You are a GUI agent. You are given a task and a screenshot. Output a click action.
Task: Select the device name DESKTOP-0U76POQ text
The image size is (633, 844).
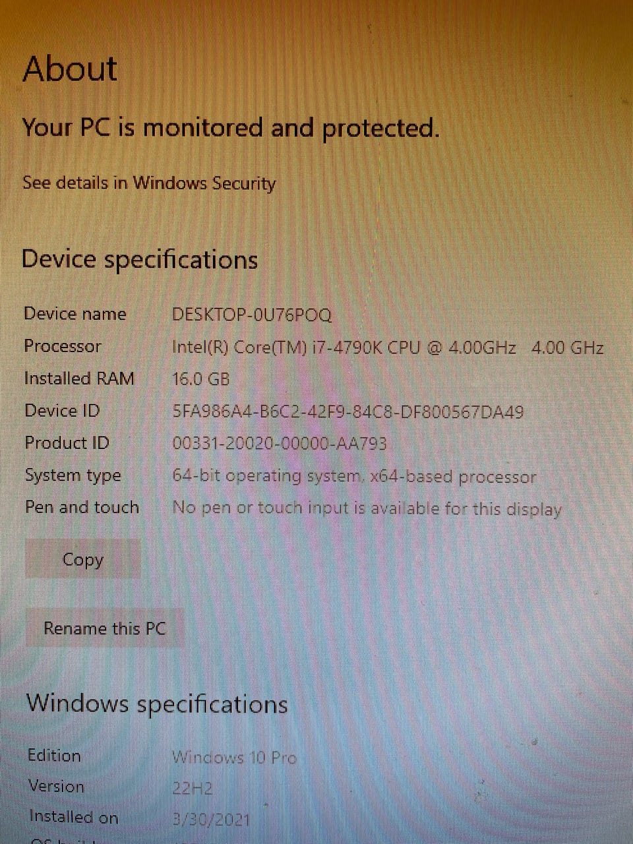pos(251,314)
